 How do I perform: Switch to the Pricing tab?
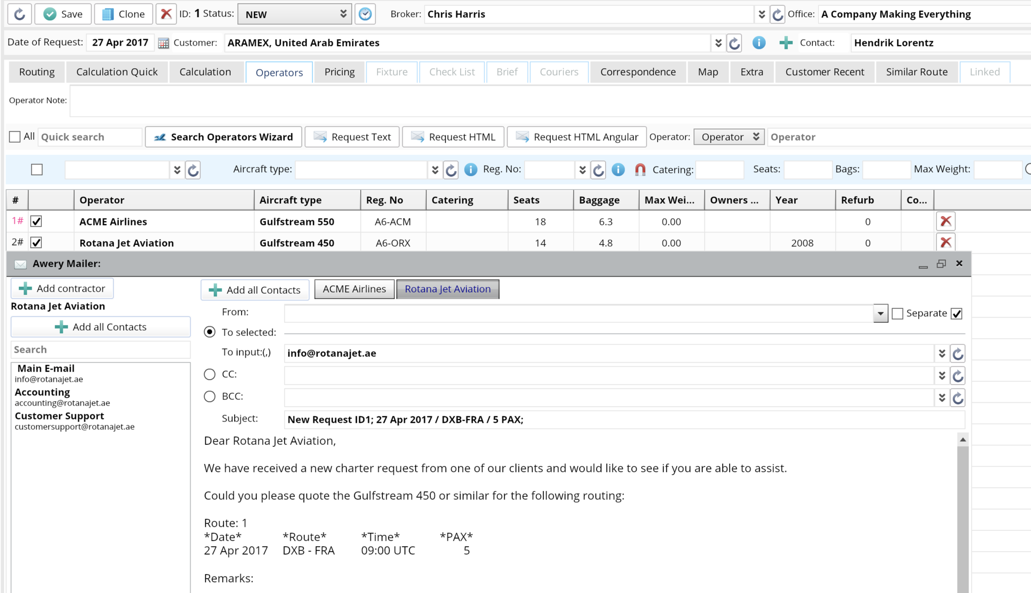339,71
